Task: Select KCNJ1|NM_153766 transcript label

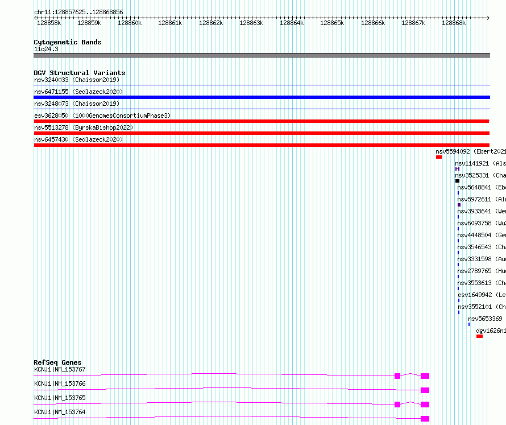Action: pos(60,383)
